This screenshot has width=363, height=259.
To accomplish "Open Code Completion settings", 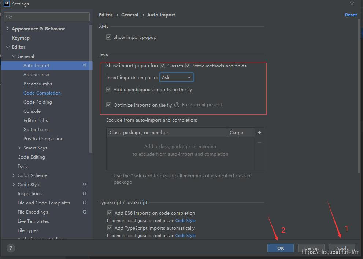I will click(x=42, y=93).
